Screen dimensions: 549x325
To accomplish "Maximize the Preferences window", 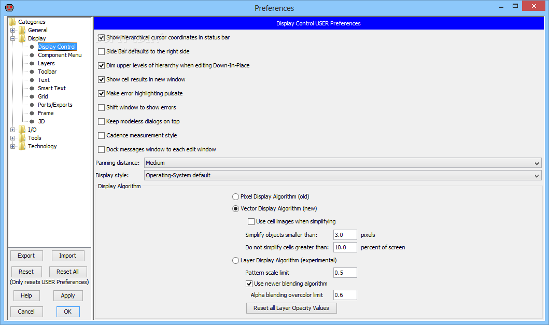I will [515, 6].
